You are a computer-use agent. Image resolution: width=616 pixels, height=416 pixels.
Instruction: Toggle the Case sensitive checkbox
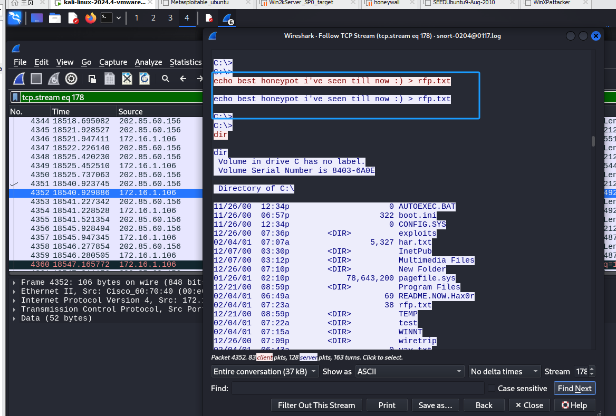coord(491,388)
